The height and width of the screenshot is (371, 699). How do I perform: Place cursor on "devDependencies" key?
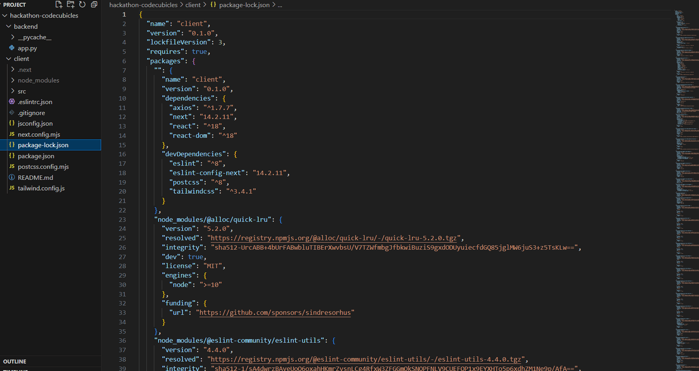coord(194,154)
